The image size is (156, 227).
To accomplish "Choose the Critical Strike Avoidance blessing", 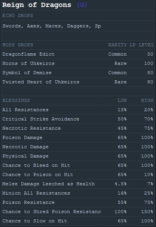I will (x=41, y=119).
